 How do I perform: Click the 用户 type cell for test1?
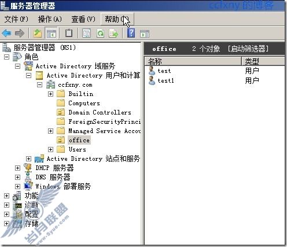(252, 80)
